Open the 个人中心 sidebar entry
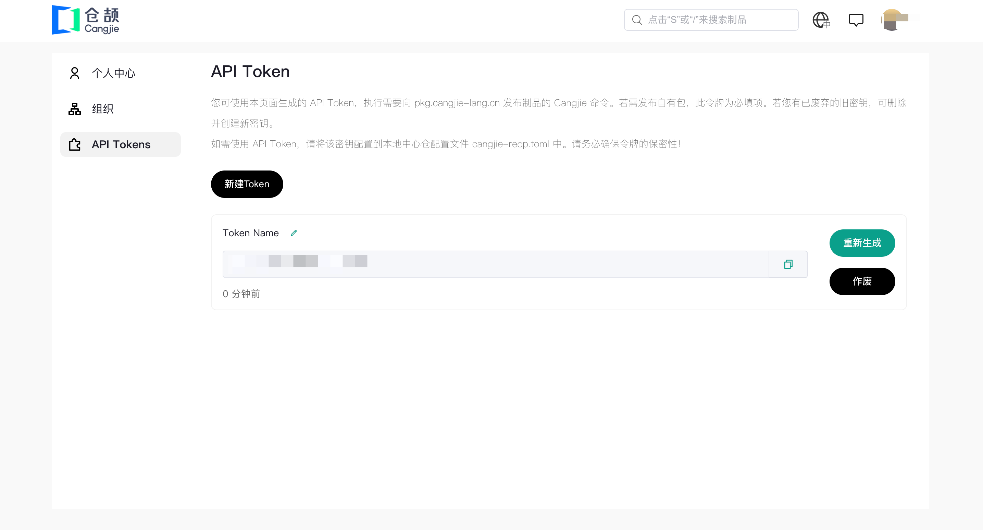 click(x=113, y=73)
